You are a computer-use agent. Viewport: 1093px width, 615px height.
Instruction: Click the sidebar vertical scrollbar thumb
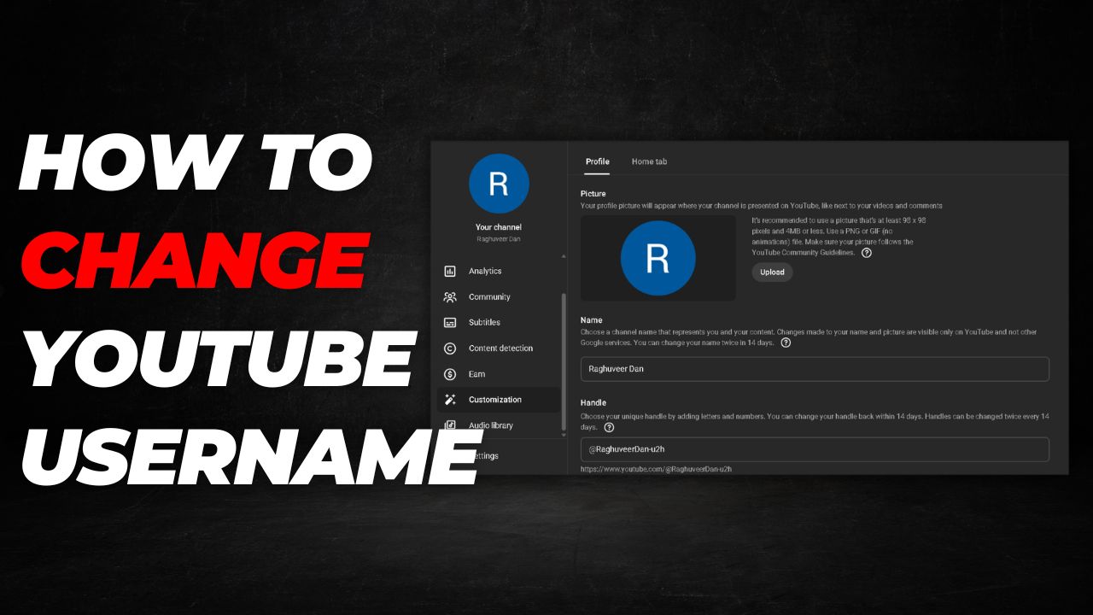(x=563, y=360)
